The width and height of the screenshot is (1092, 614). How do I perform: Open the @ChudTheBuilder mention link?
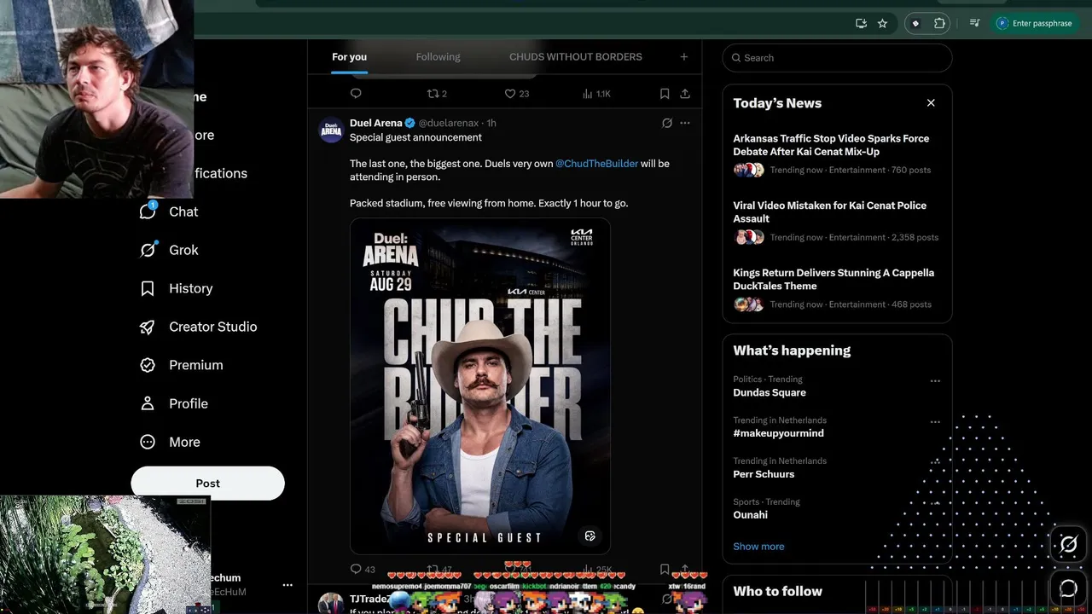(x=596, y=163)
